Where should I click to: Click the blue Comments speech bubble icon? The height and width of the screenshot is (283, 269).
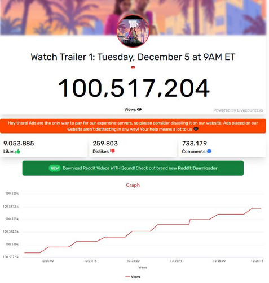click(x=209, y=151)
